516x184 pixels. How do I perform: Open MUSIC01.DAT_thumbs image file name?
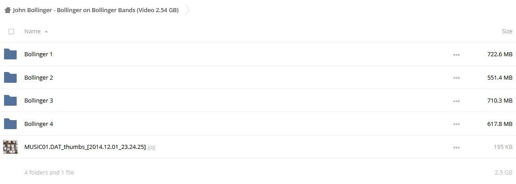[90, 147]
